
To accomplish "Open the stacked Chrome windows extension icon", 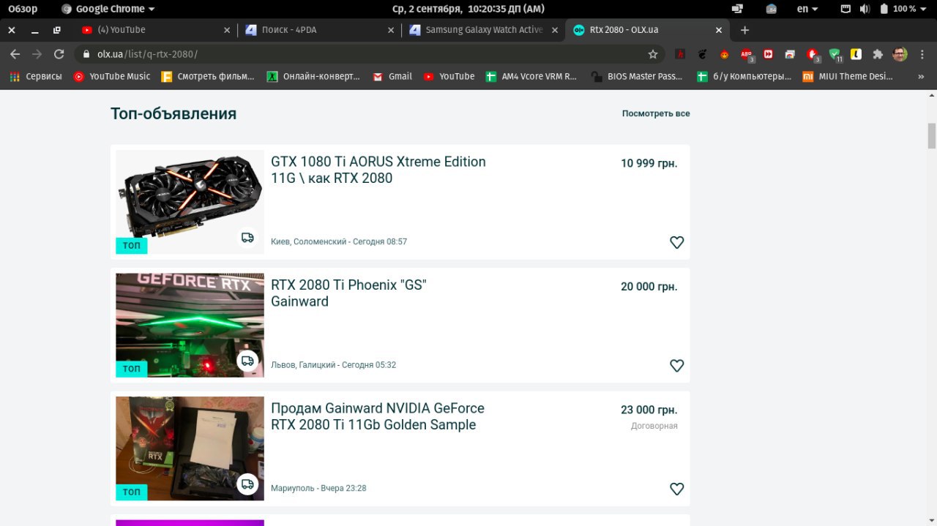I will click(790, 54).
